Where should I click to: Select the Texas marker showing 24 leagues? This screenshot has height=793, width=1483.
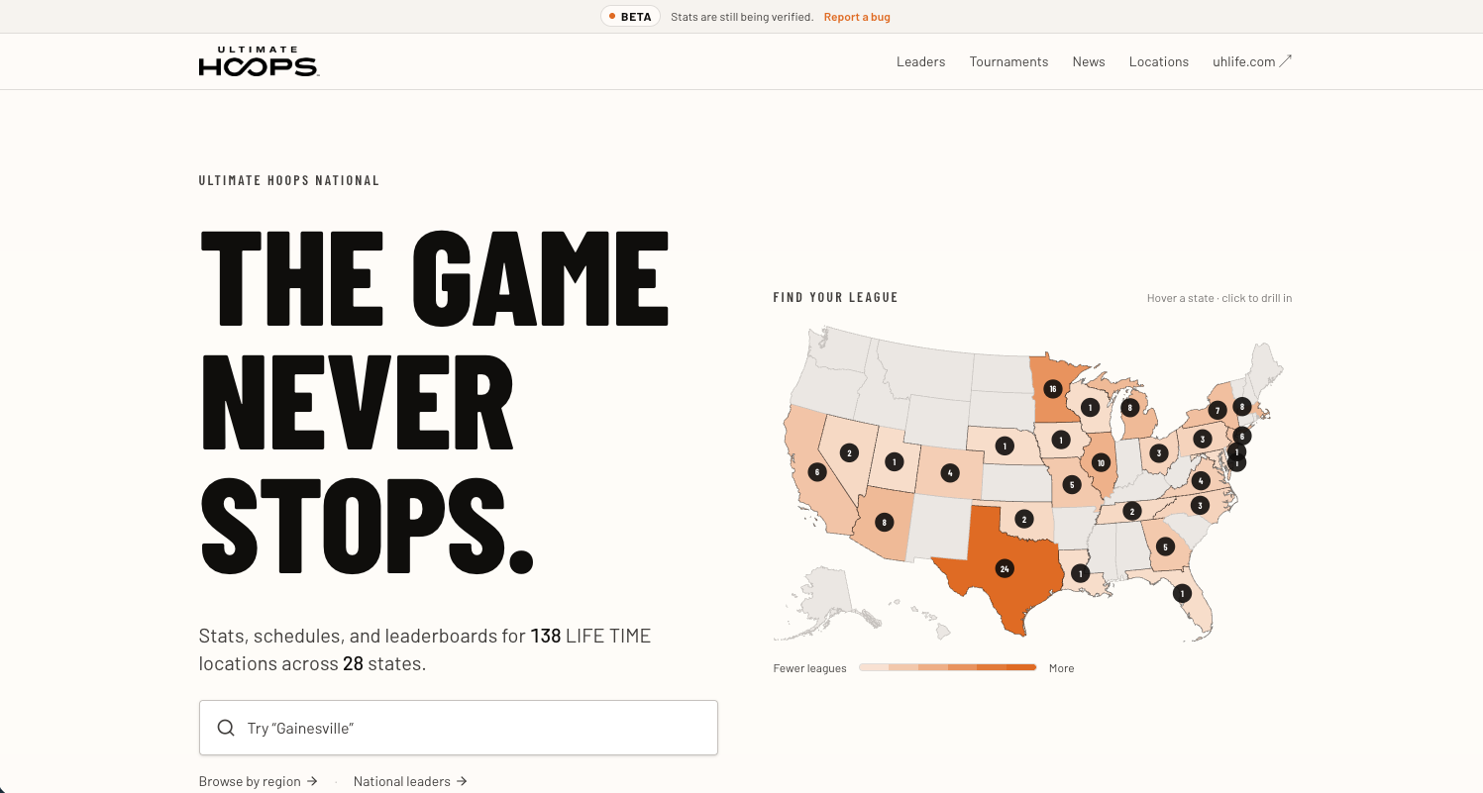pos(1005,569)
